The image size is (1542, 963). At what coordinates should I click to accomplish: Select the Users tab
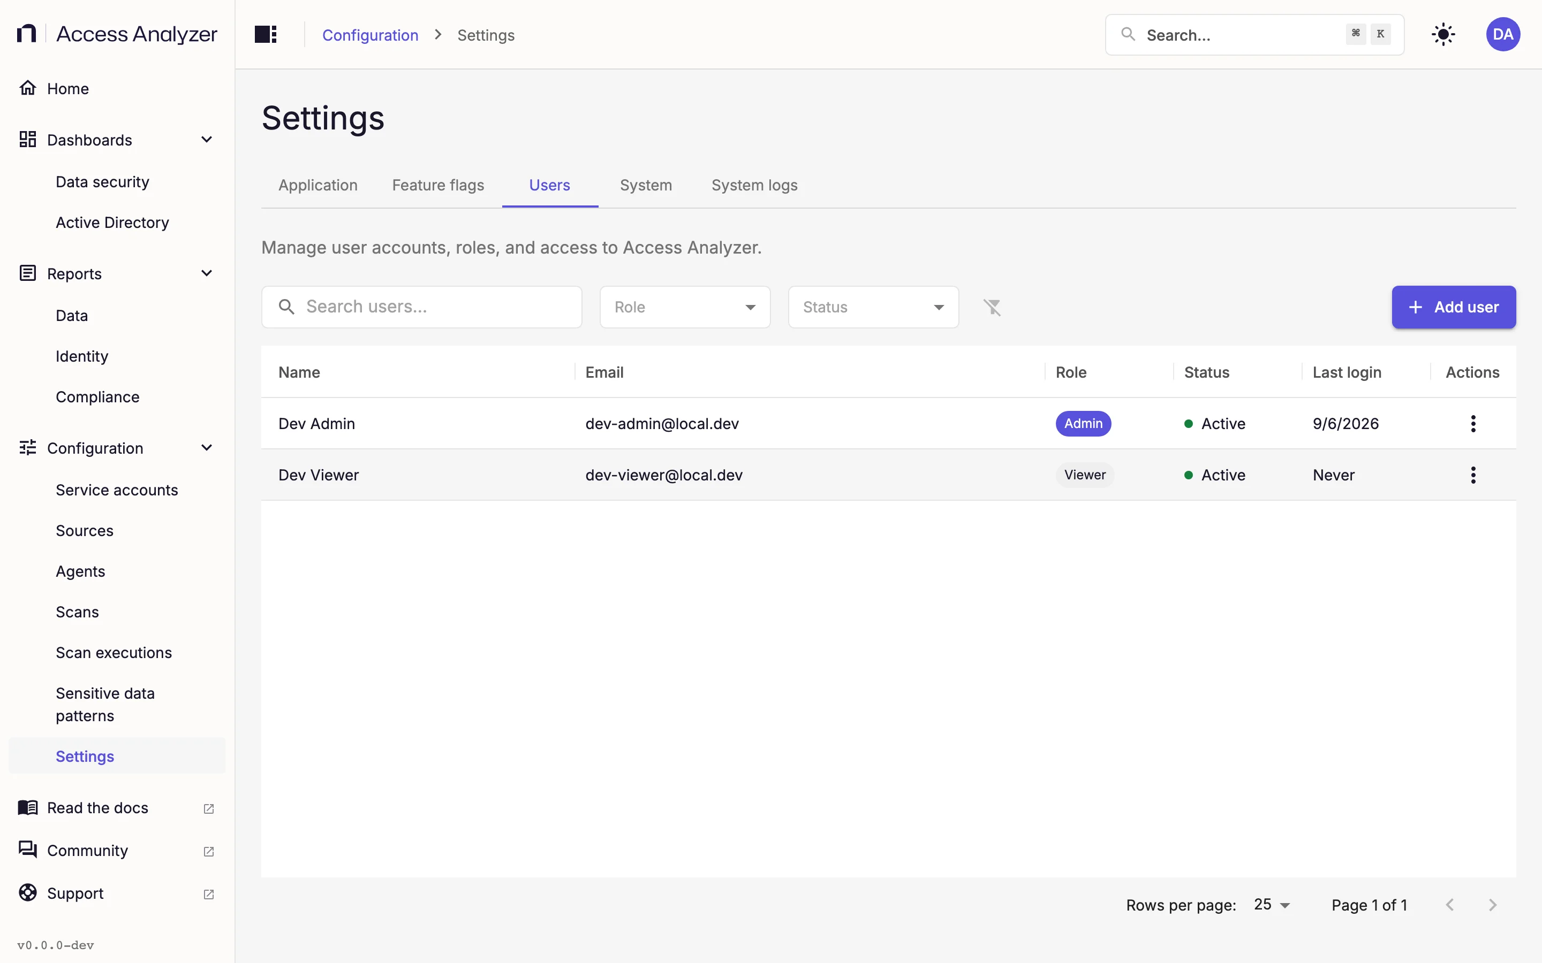coord(550,185)
